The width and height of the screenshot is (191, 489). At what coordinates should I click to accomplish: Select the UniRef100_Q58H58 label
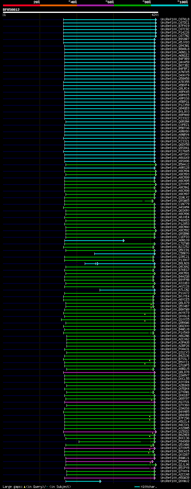click(x=175, y=79)
